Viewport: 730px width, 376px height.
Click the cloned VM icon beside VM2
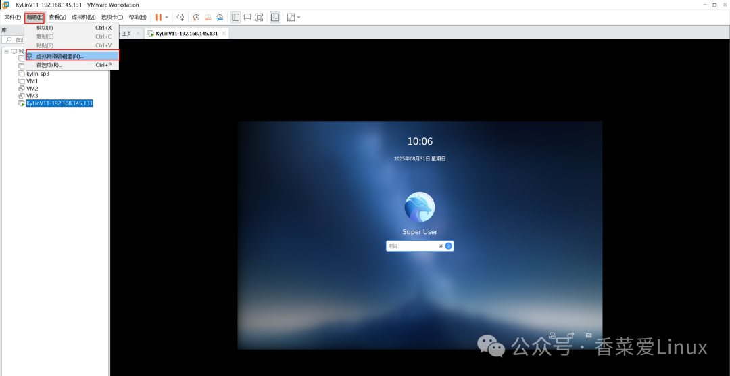pyautogui.click(x=22, y=89)
